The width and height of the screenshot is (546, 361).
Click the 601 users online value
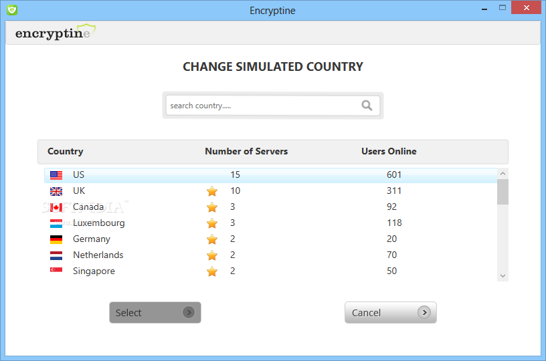pyautogui.click(x=394, y=174)
